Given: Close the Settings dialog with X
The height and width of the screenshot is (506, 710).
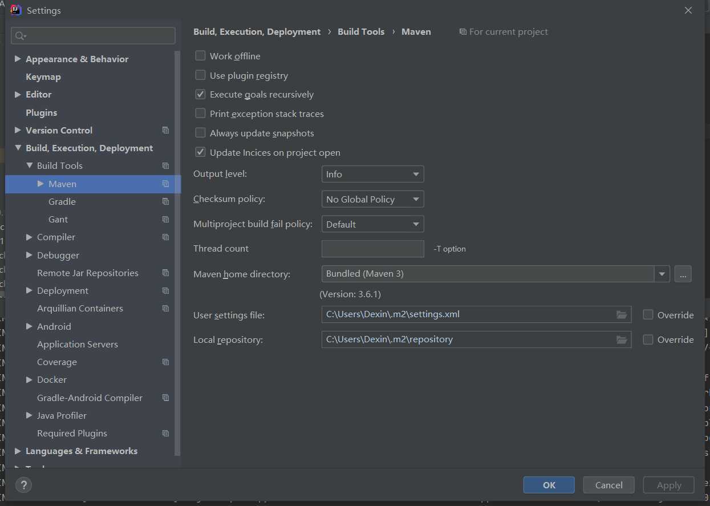Looking at the screenshot, I should coord(688,10).
